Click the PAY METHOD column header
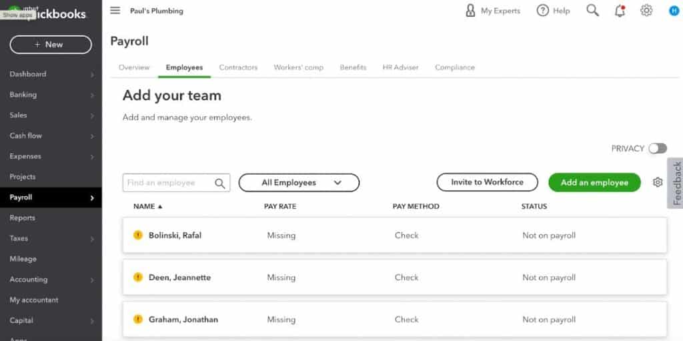This screenshot has width=683, height=341. (x=416, y=206)
